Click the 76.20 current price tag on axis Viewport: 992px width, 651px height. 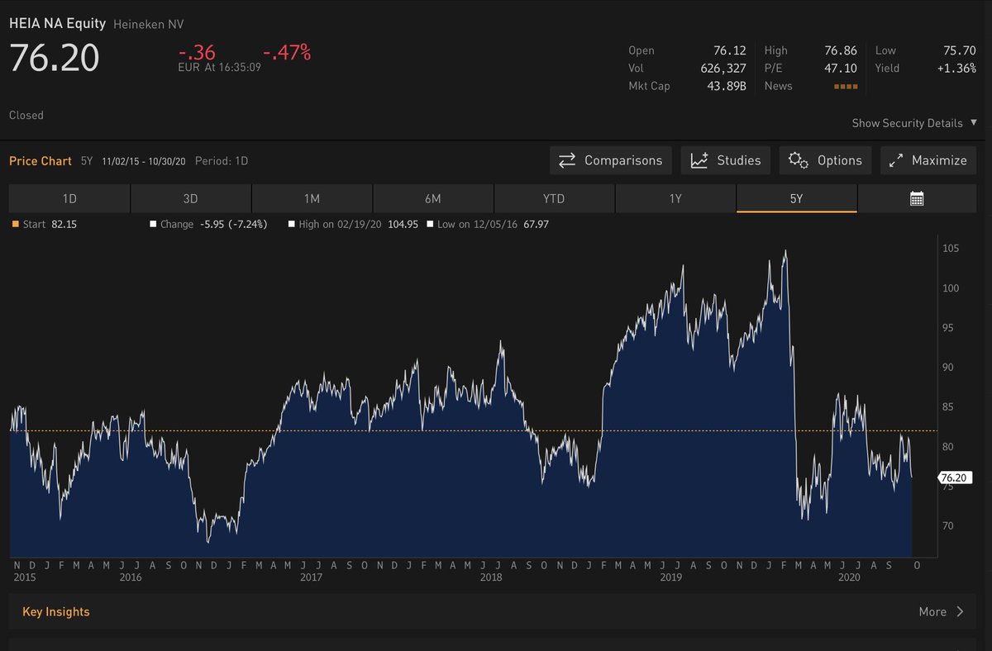pos(955,478)
